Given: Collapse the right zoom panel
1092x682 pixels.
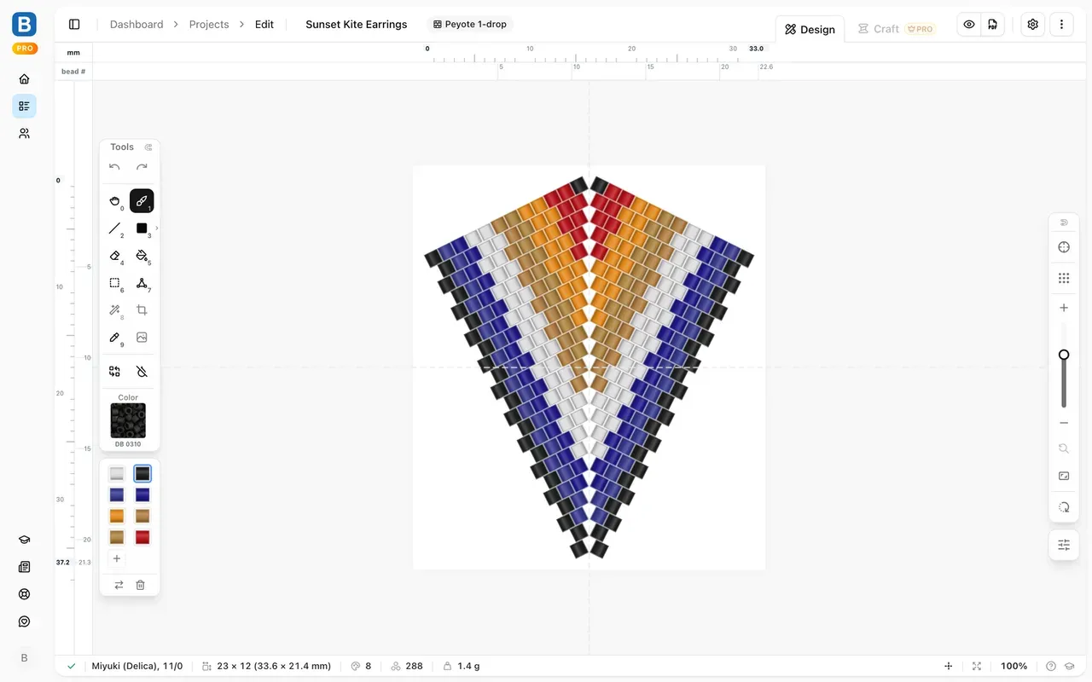Looking at the screenshot, I should [1064, 223].
